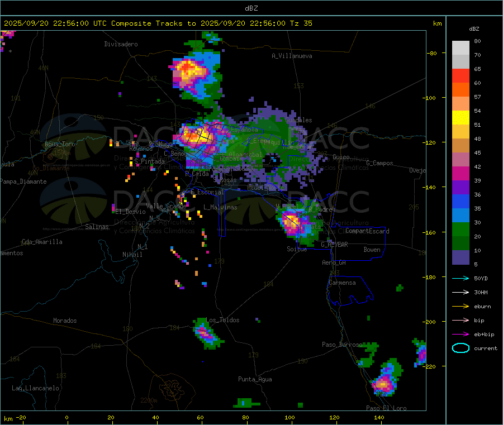Click the '-80' tick on vertical km axis
The height and width of the screenshot is (425, 503).
431,53
